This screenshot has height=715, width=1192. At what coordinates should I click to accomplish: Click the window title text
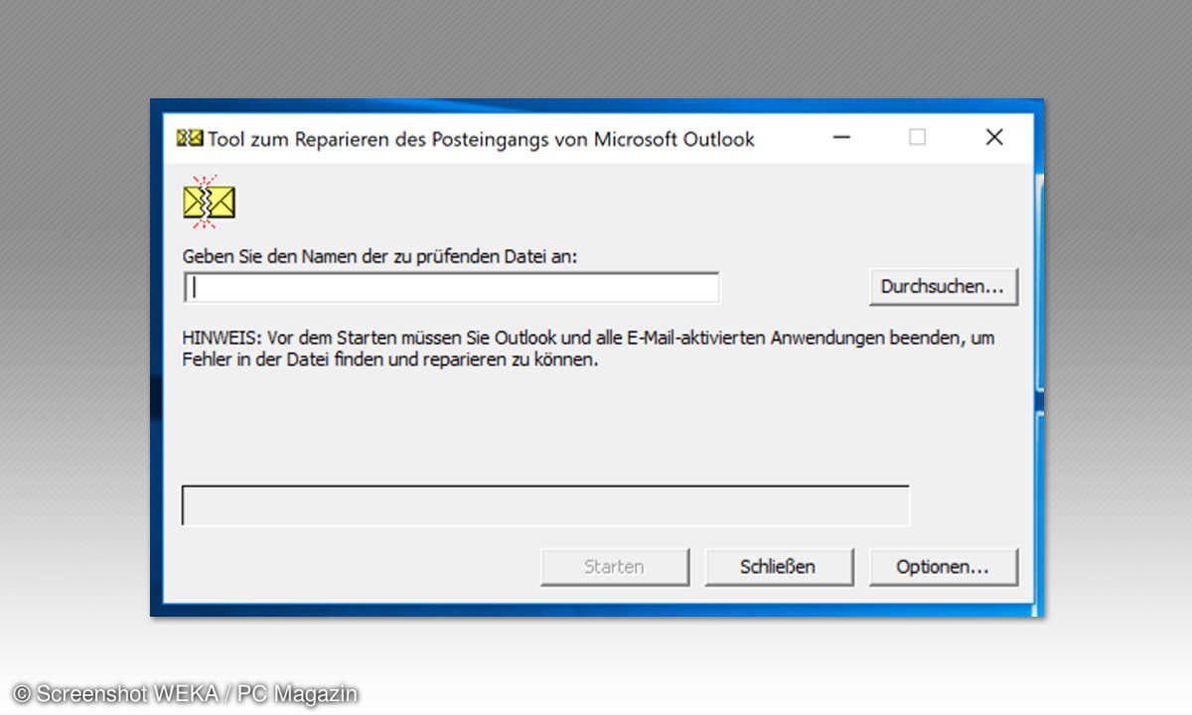pos(481,139)
